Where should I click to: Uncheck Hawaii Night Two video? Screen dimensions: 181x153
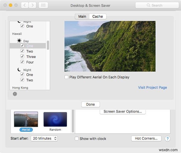point(22,80)
